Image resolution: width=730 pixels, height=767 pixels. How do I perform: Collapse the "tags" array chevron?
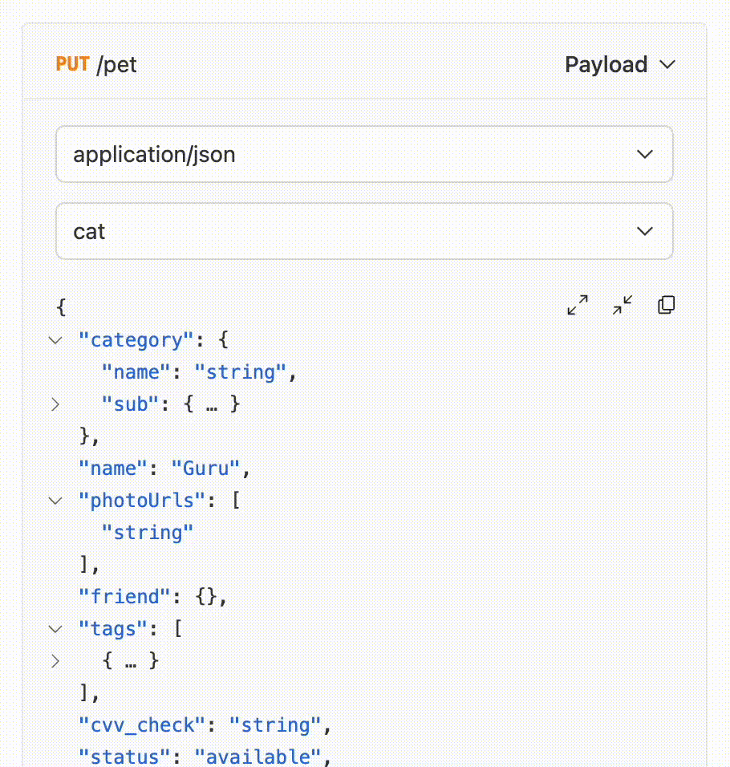[x=55, y=629]
